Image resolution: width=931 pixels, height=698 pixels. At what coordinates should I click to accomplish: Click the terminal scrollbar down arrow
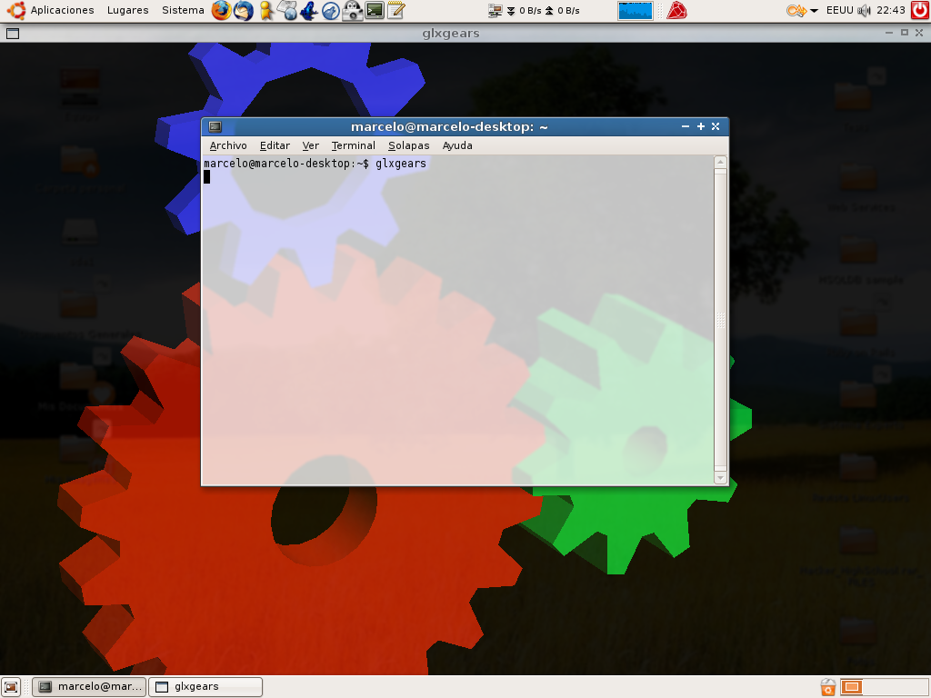[x=720, y=478]
